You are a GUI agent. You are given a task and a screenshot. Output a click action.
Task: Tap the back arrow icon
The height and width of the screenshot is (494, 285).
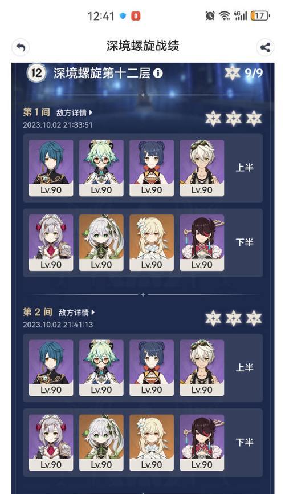tap(21, 47)
